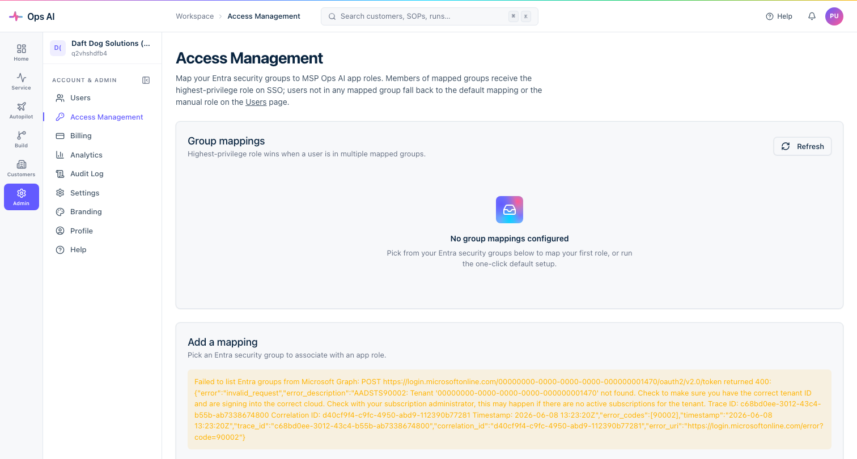Click the Group mappings section title

click(226, 141)
